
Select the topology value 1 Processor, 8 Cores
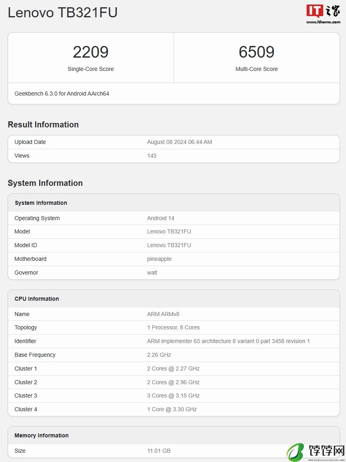point(174,328)
